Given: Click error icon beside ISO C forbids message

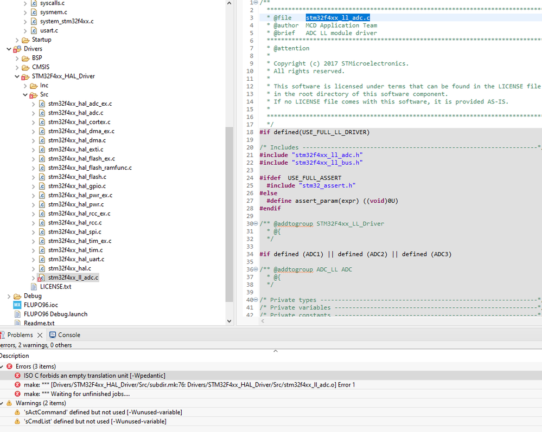Looking at the screenshot, I should (x=17, y=376).
